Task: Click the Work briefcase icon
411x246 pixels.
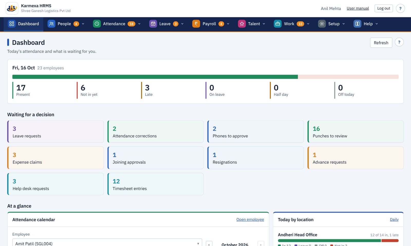Action: coord(278,24)
